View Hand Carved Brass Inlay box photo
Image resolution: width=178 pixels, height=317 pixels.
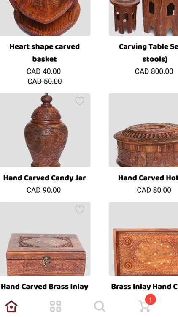tap(45, 239)
